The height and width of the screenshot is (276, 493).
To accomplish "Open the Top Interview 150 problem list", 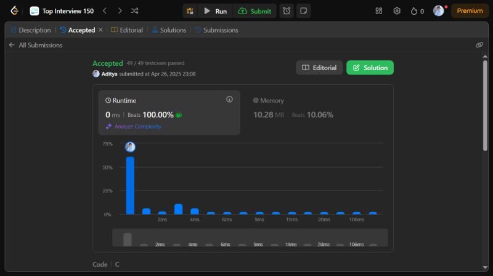I will click(x=62, y=11).
